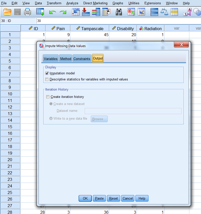Click the green Redo arrow

(x=63, y=12)
